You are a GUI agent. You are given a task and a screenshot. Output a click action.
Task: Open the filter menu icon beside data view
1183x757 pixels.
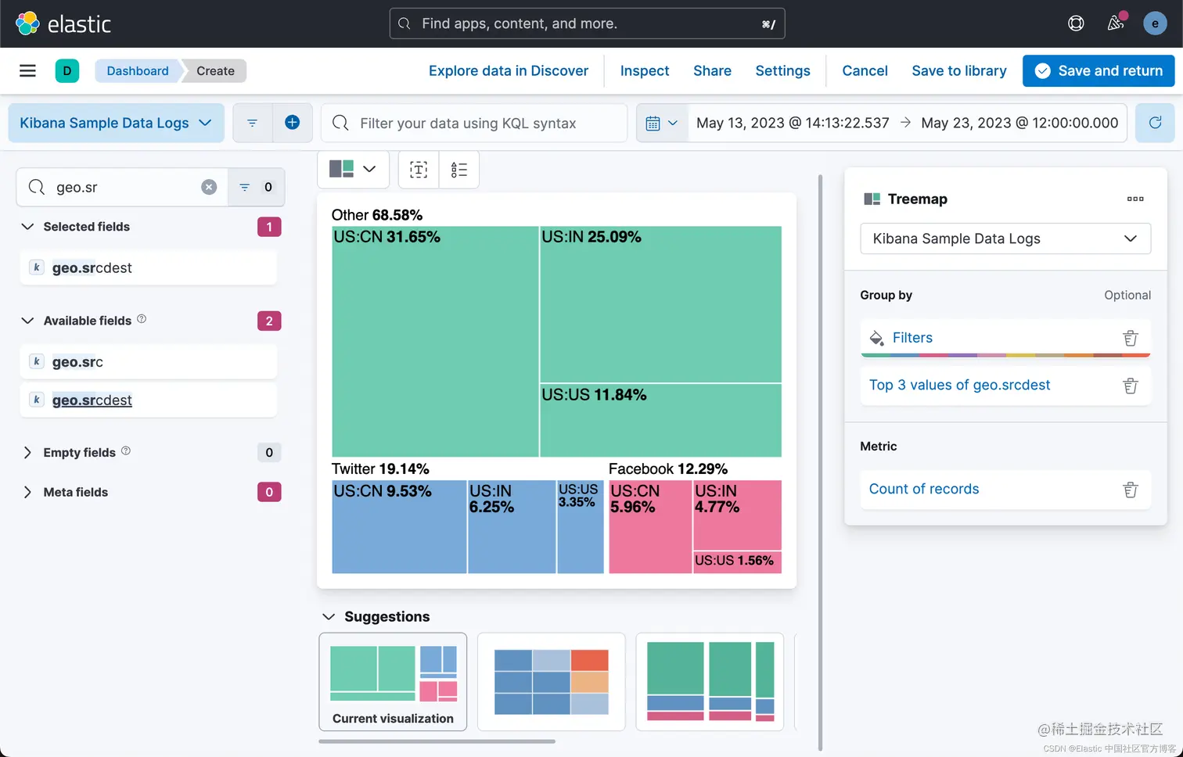coord(252,123)
